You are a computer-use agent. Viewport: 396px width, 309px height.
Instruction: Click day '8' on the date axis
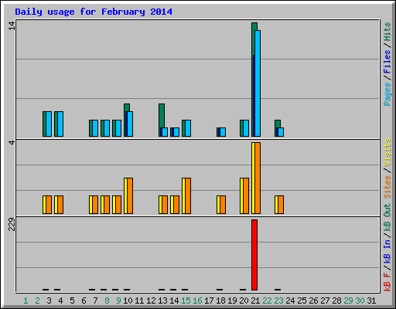pos(107,301)
